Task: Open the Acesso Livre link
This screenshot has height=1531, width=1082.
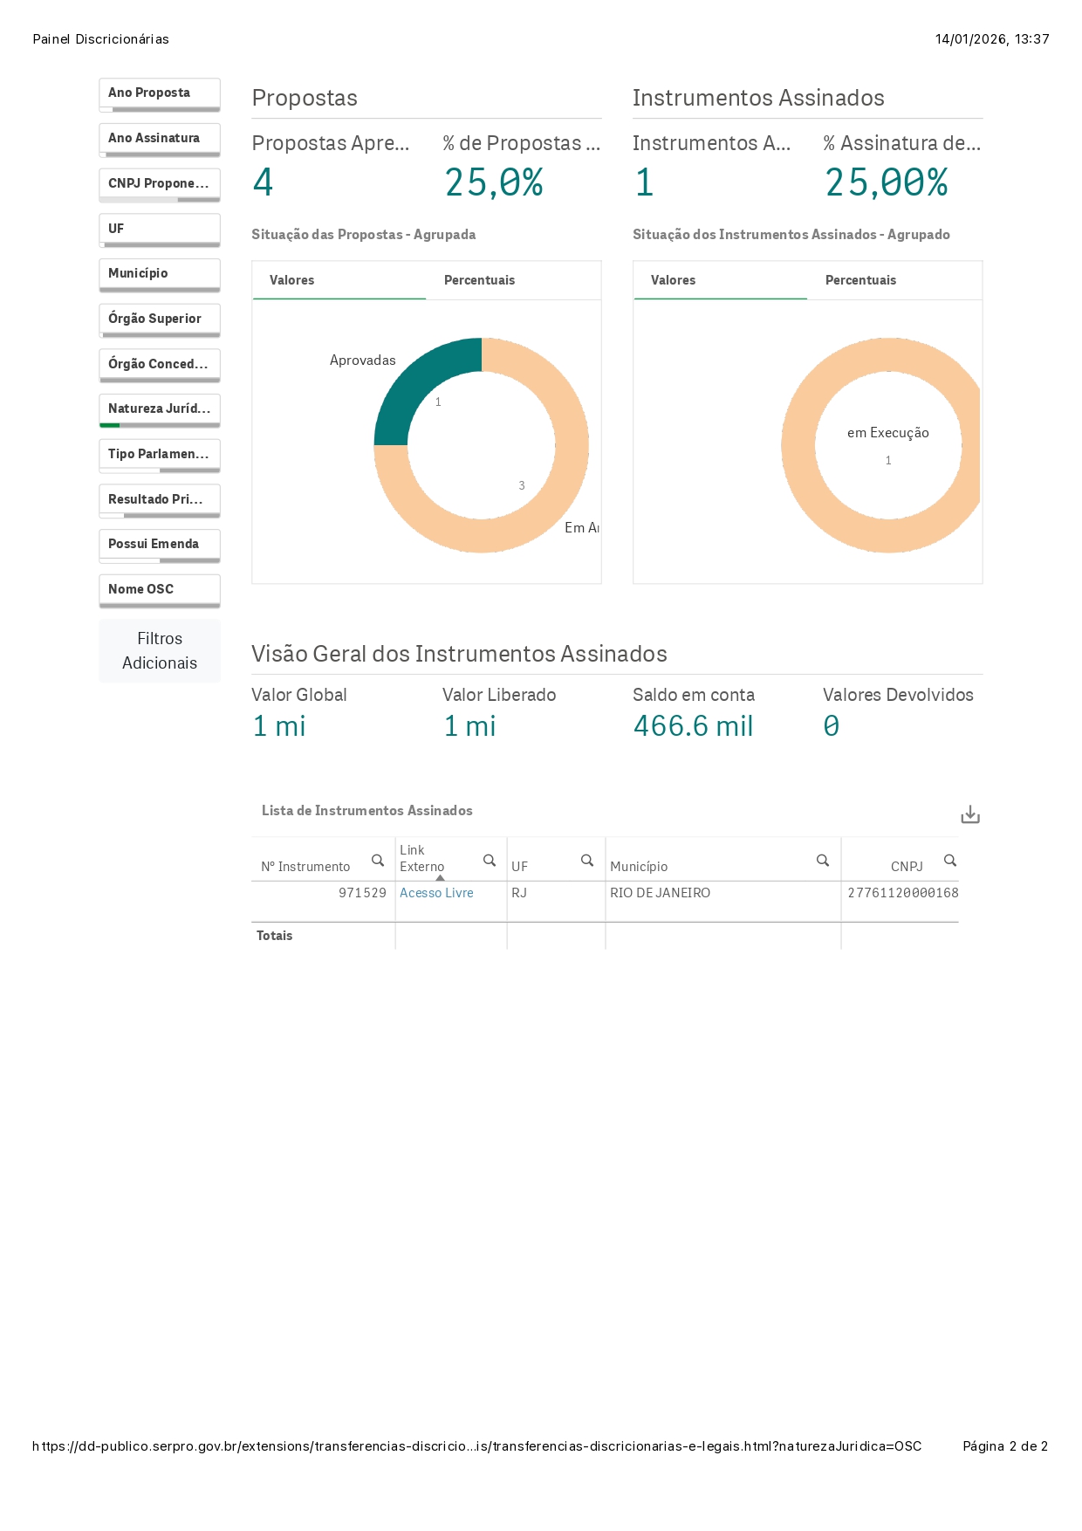Action: pyautogui.click(x=436, y=893)
